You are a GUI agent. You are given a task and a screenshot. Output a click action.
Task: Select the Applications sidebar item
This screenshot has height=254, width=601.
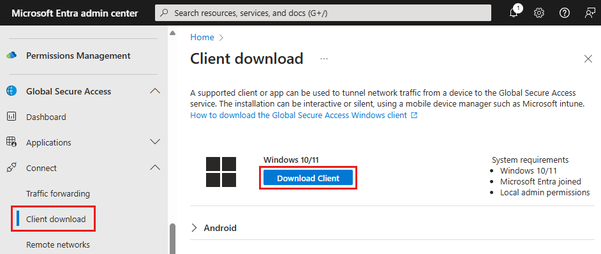pos(48,143)
